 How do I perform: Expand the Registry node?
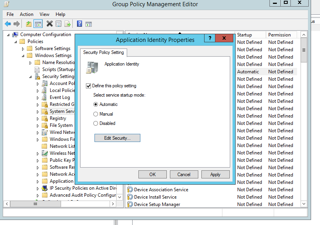[38, 119]
